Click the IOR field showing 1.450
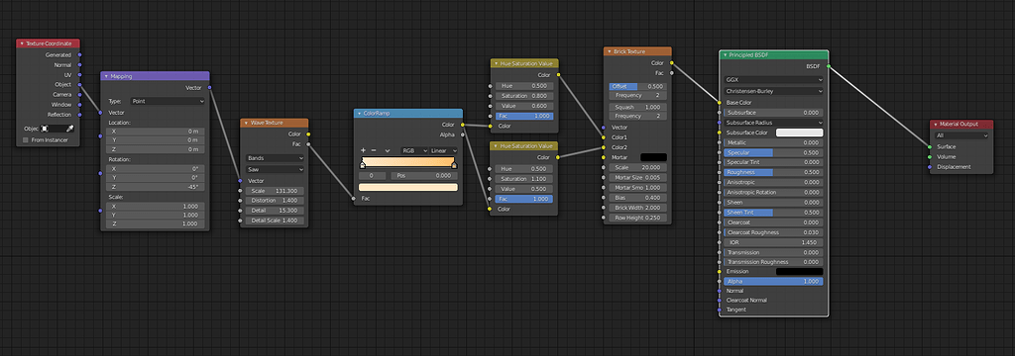This screenshot has height=356, width=1015. point(774,242)
